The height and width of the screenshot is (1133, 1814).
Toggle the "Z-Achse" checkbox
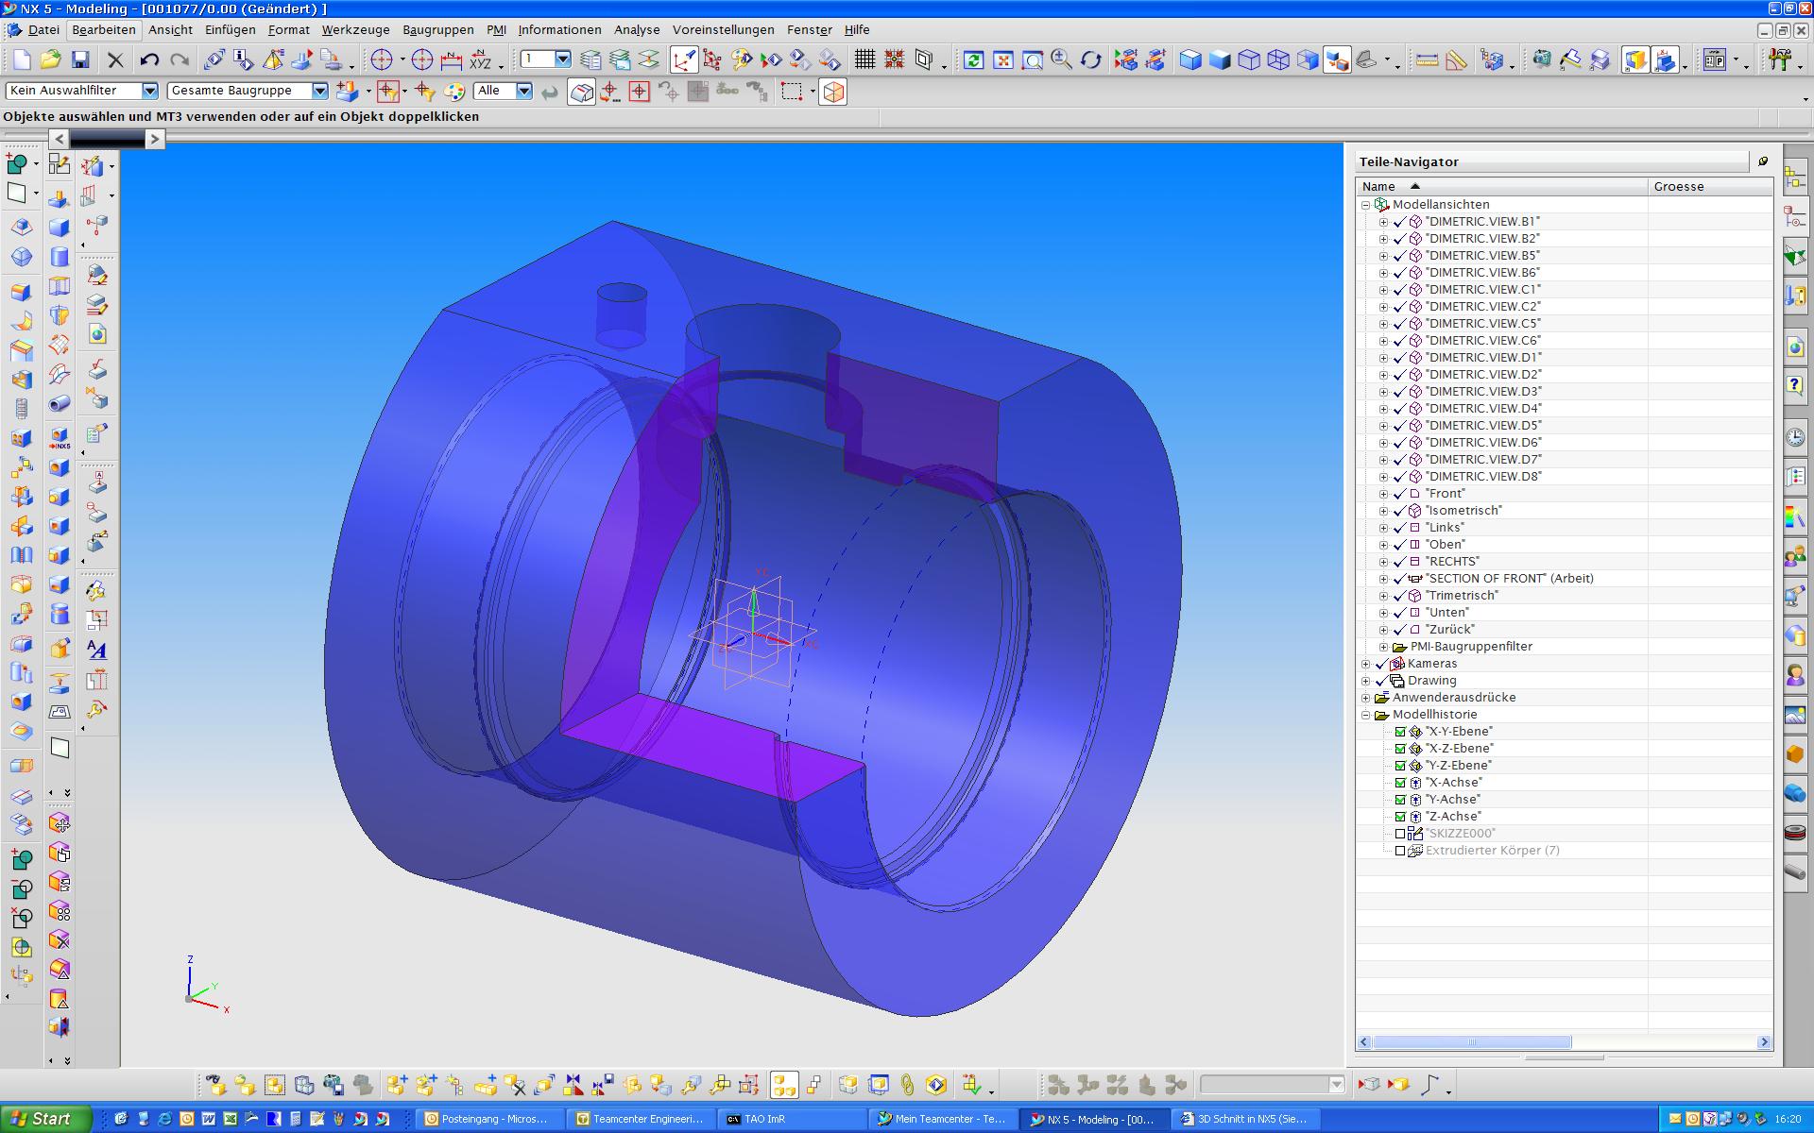pyautogui.click(x=1400, y=817)
